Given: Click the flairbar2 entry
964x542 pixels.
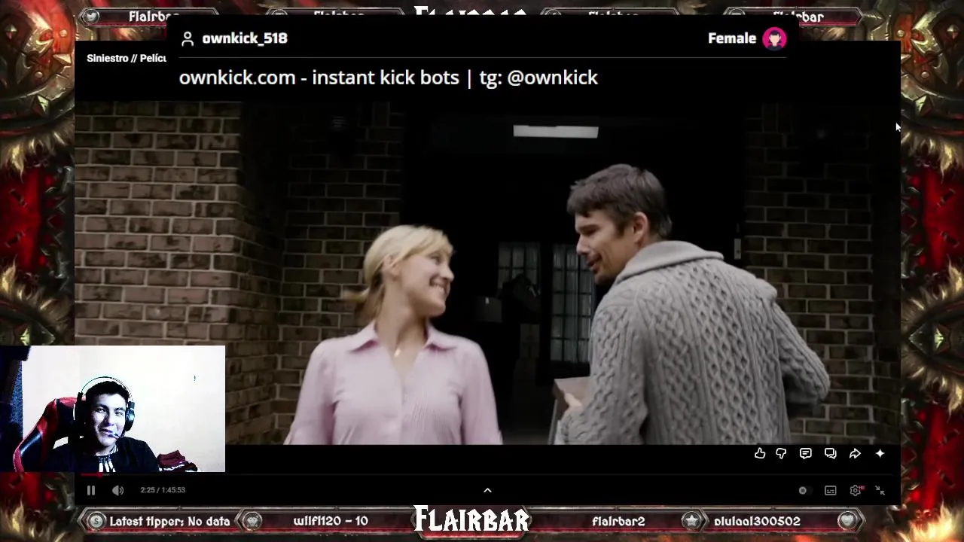Looking at the screenshot, I should point(618,521).
